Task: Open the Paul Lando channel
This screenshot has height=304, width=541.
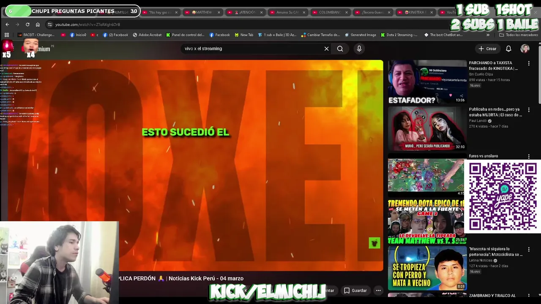Action: pos(478,121)
